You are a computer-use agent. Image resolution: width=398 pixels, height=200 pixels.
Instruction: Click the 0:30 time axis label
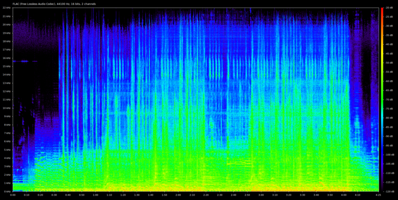pos(54,195)
